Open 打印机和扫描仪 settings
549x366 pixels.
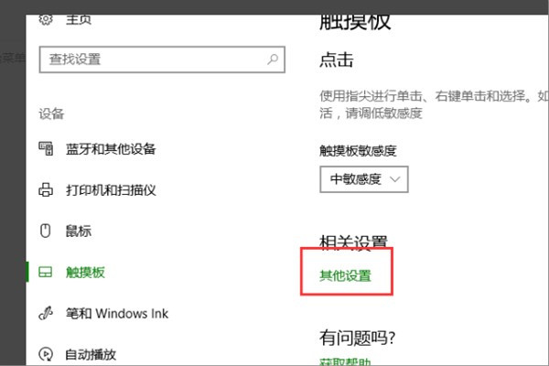coord(111,190)
